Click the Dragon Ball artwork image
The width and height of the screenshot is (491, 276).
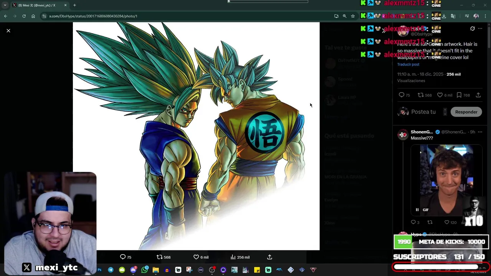(x=196, y=136)
